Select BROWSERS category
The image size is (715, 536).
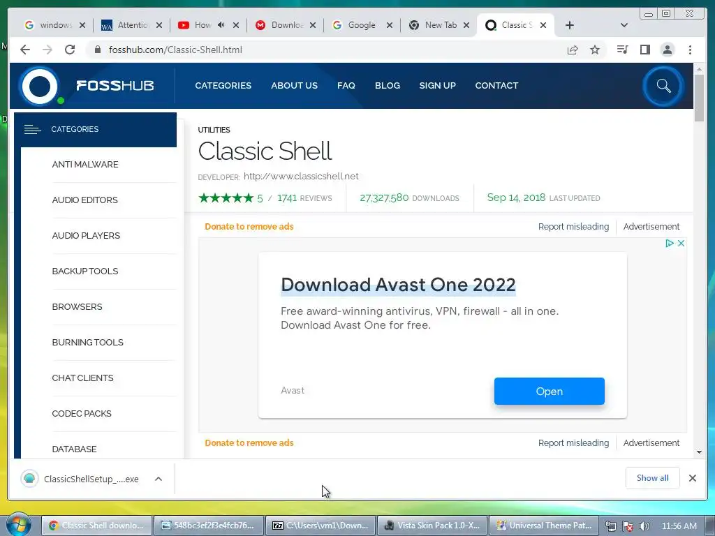(x=77, y=307)
